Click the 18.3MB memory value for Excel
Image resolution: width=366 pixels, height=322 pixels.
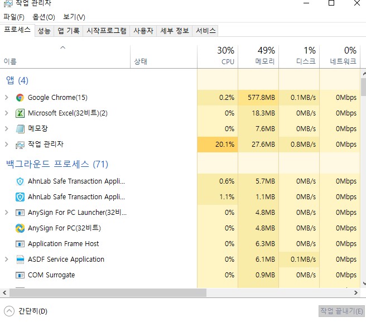tap(263, 113)
